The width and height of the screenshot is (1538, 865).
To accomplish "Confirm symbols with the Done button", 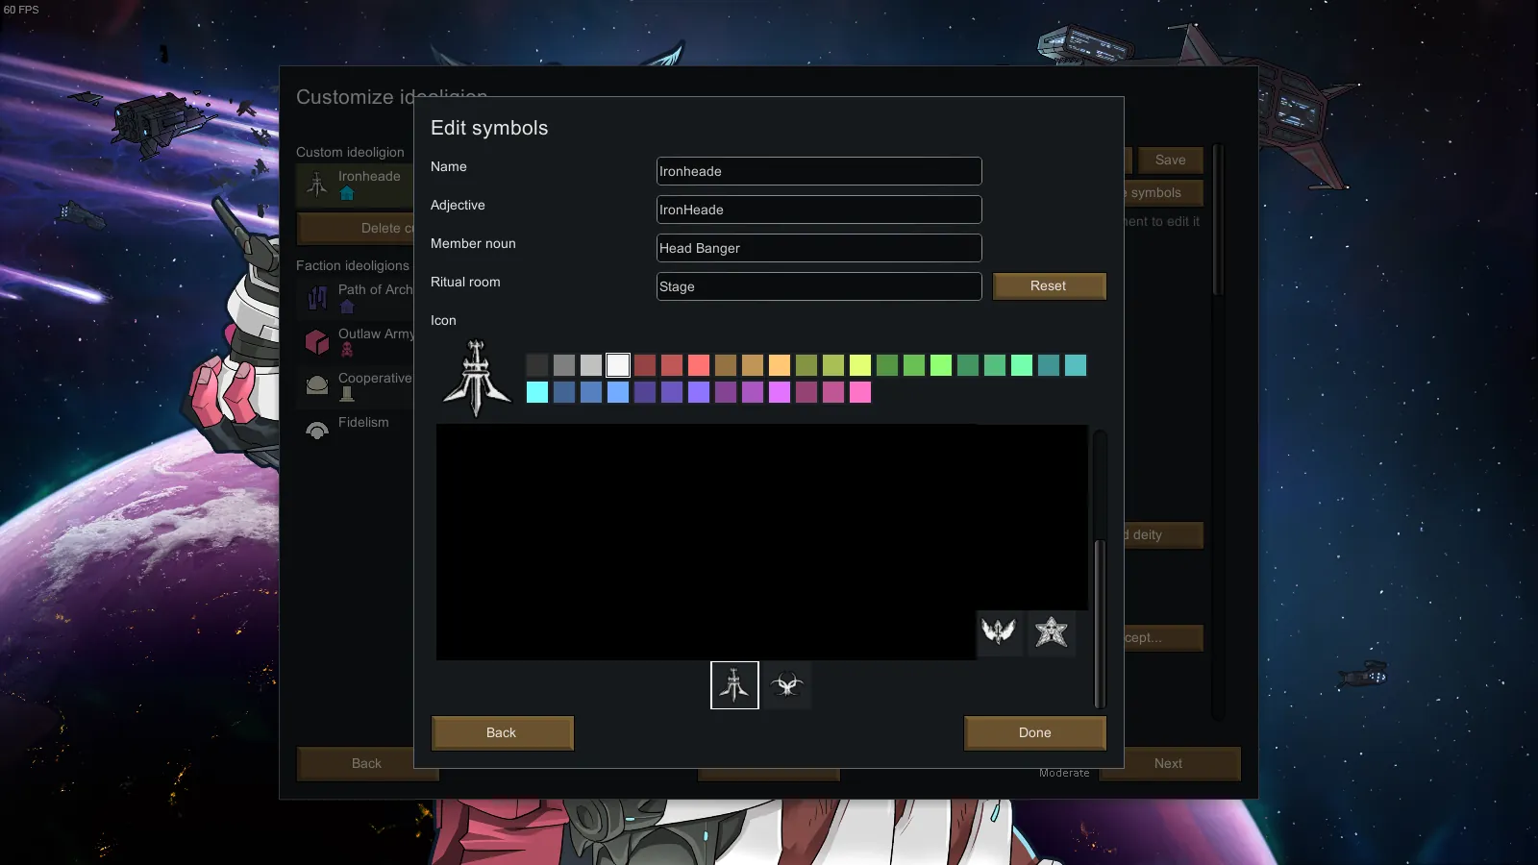I will click(x=1034, y=732).
